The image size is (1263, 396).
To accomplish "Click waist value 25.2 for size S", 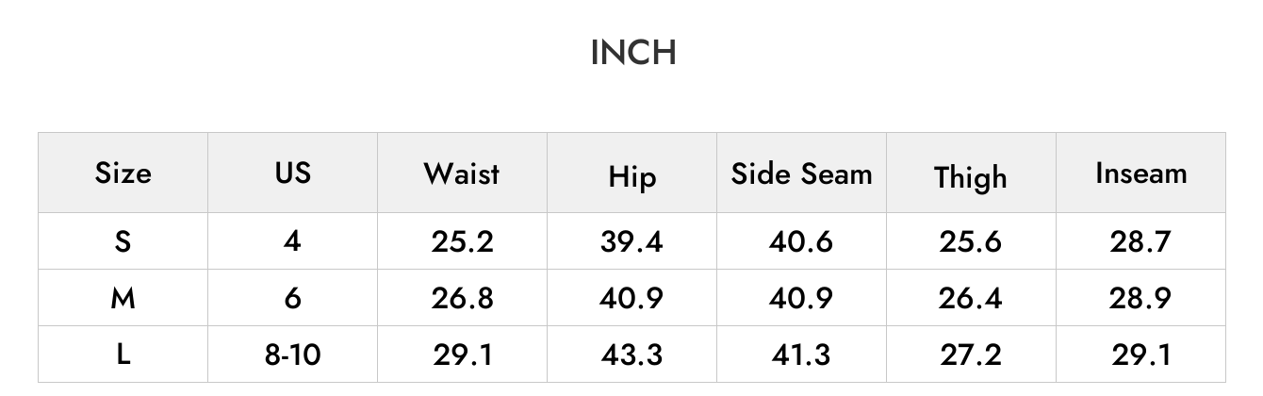I will point(462,241).
